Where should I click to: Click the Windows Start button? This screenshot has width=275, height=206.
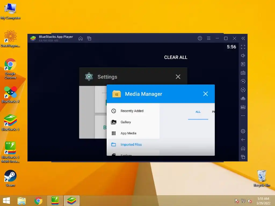tap(6, 201)
